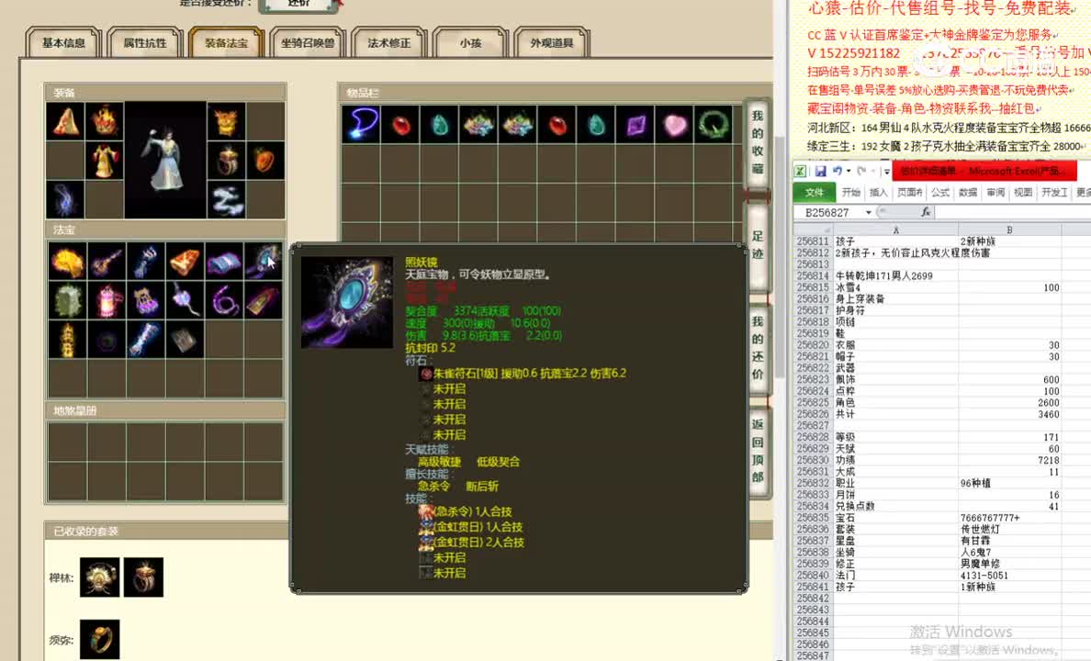Viewport: 1091px width, 661px height.
Task: Switch to the 法术修正 tab
Action: point(389,43)
